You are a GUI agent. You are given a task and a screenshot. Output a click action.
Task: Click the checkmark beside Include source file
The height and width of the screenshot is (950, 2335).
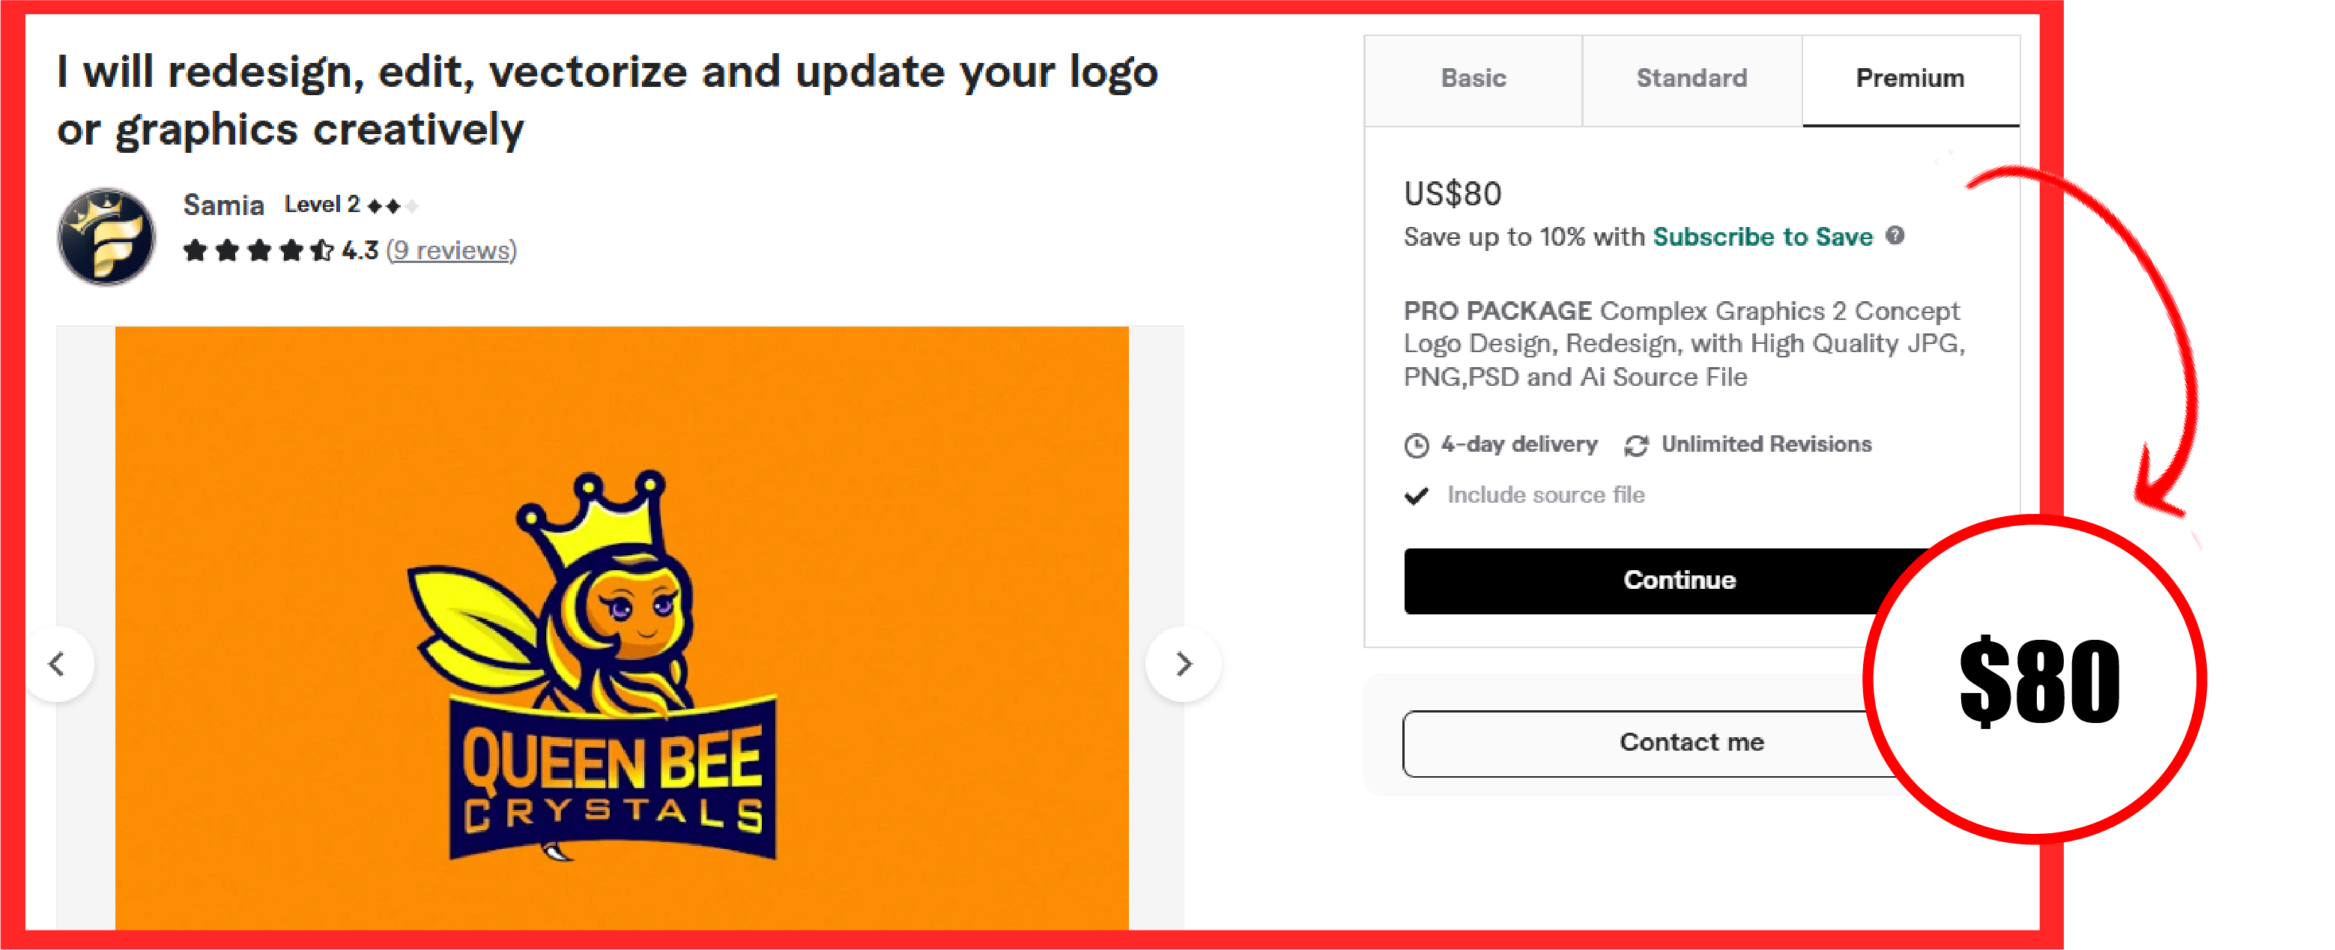click(1416, 496)
